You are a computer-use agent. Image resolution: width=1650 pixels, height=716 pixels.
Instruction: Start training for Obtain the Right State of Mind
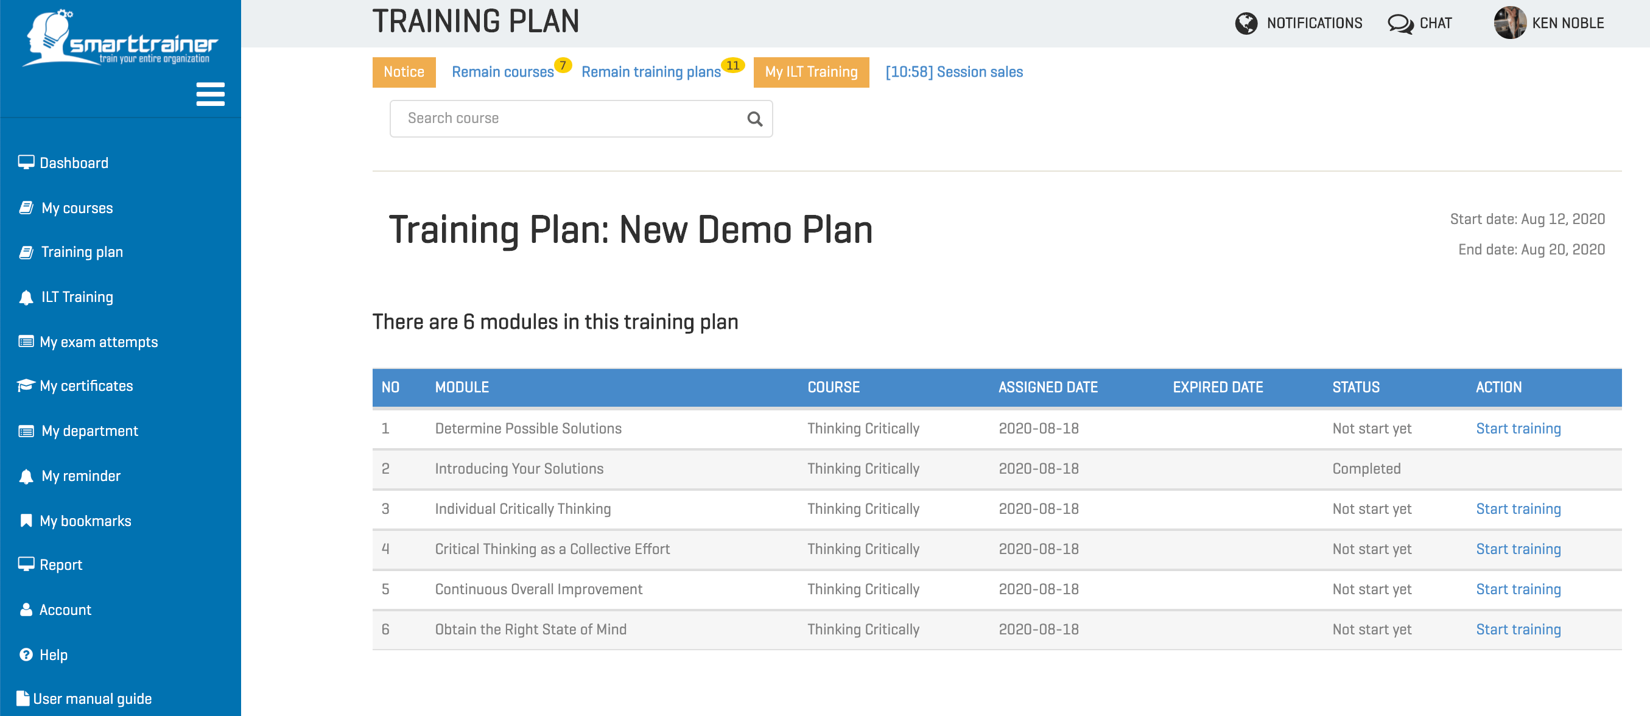[1518, 630]
